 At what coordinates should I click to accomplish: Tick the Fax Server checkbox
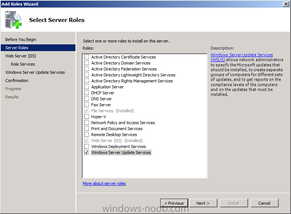click(x=87, y=105)
